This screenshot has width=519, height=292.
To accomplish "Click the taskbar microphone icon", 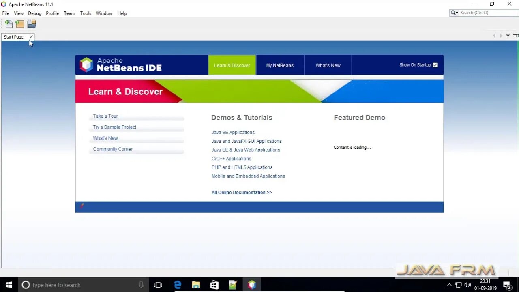I will click(141, 285).
